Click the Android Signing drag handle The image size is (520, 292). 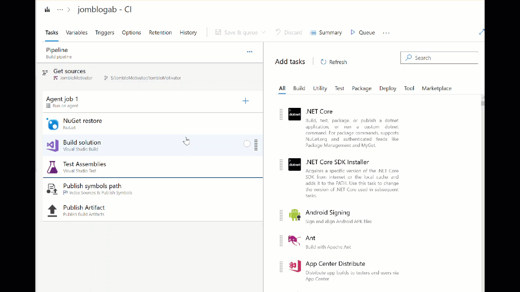tap(281, 215)
